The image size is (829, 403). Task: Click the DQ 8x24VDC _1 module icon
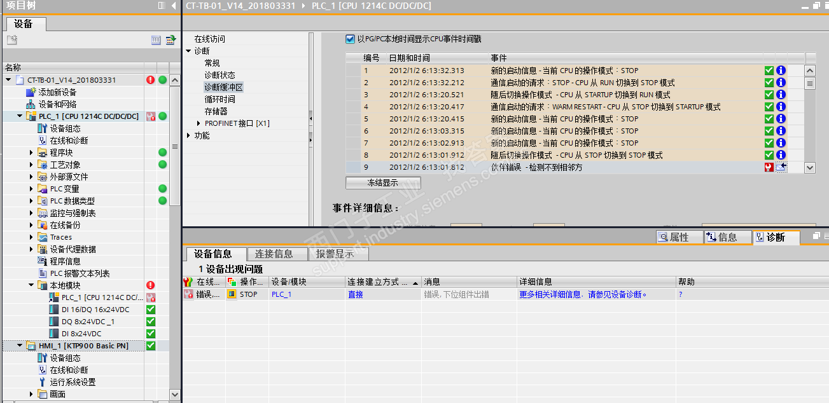(x=53, y=322)
